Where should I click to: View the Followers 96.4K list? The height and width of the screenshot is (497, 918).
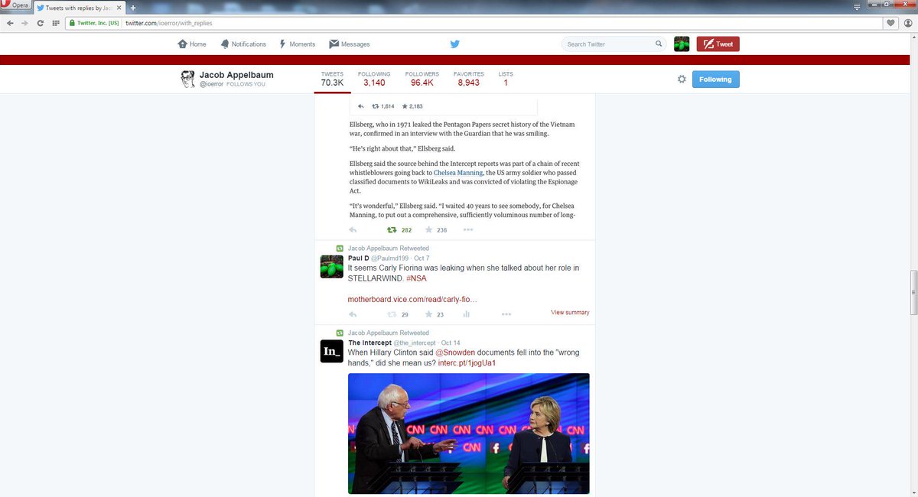pyautogui.click(x=422, y=79)
